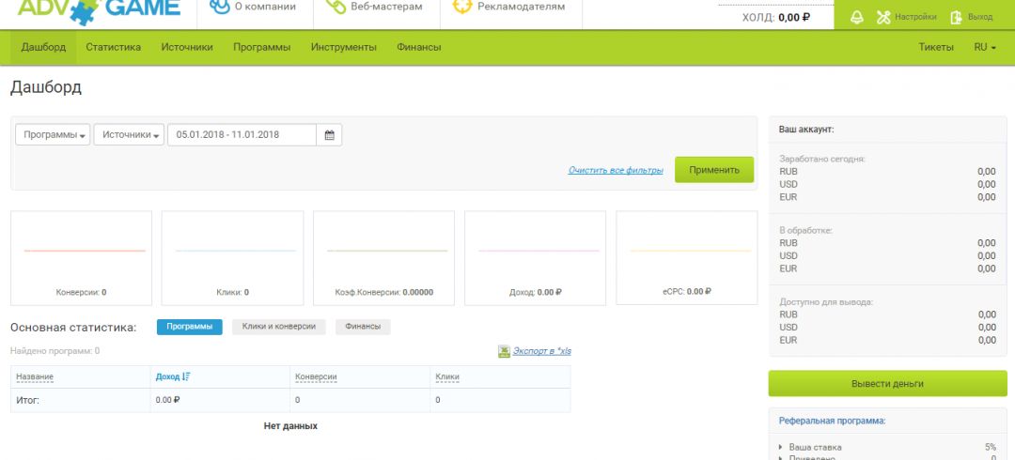Image resolution: width=1015 pixels, height=460 pixels.
Task: Click the Очистить все фильтры link
Action: 616,171
